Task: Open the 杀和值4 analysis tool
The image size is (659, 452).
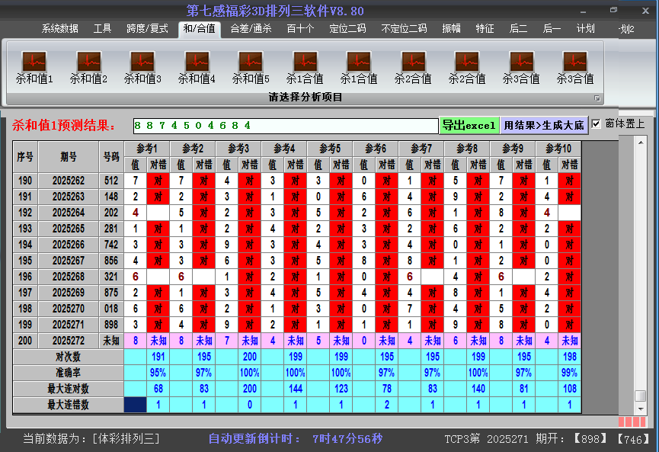Action: tap(197, 67)
